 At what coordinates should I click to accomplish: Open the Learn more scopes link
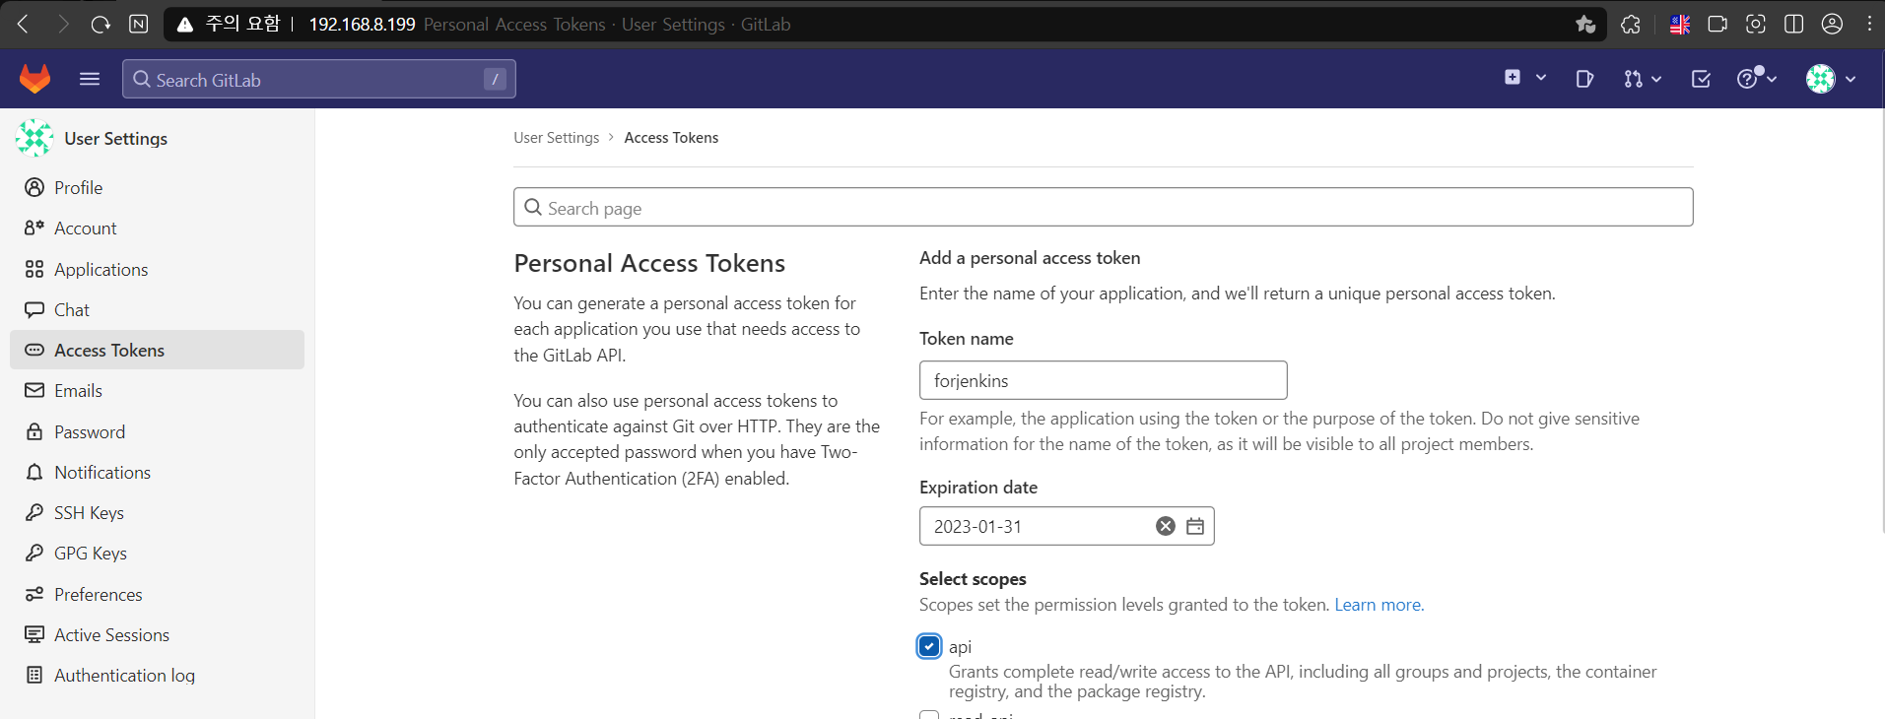coord(1379,605)
